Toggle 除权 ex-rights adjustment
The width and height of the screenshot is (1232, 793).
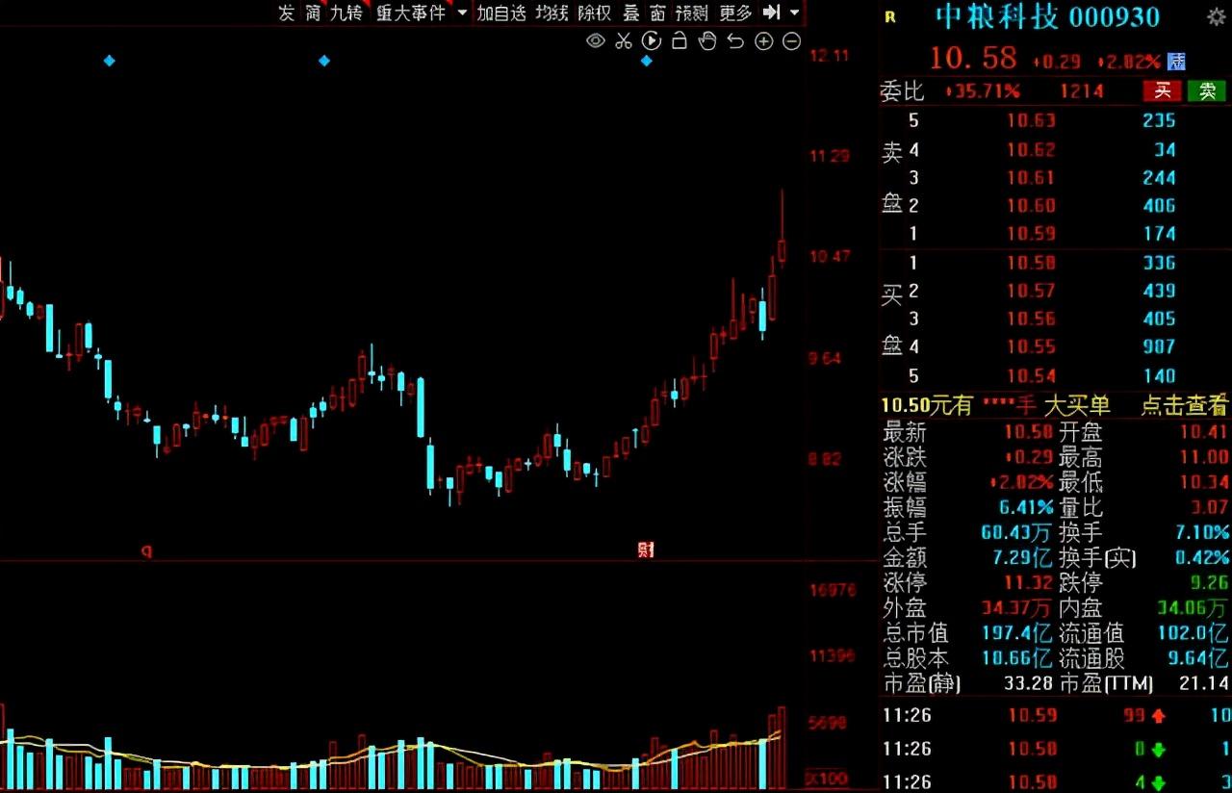pos(594,13)
